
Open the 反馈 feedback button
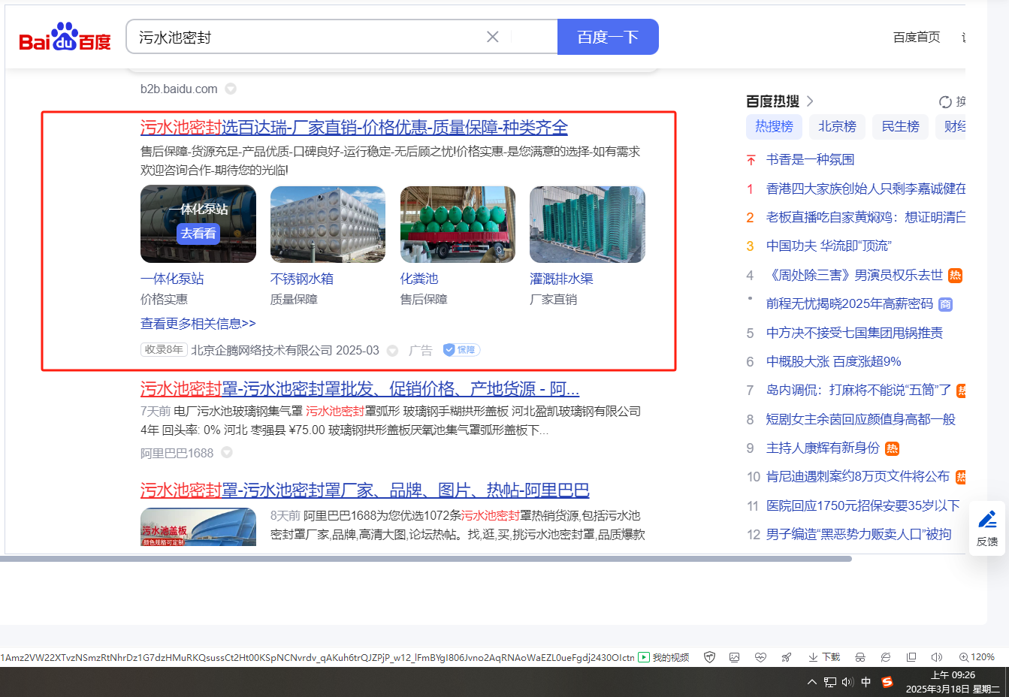[987, 528]
